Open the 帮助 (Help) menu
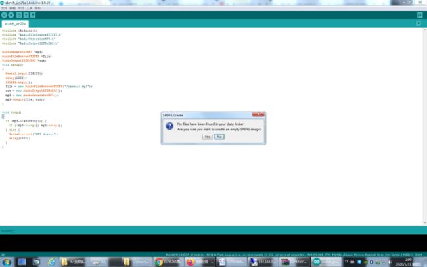427x267 pixels. coord(37,8)
